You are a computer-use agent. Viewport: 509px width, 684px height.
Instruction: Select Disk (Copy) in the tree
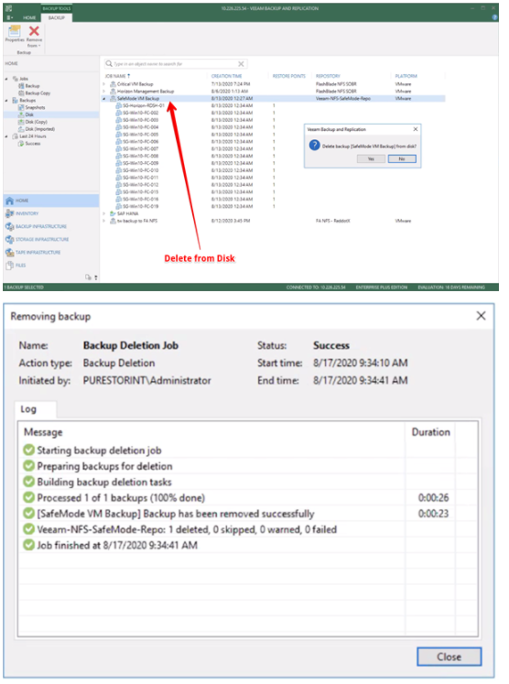click(x=32, y=122)
